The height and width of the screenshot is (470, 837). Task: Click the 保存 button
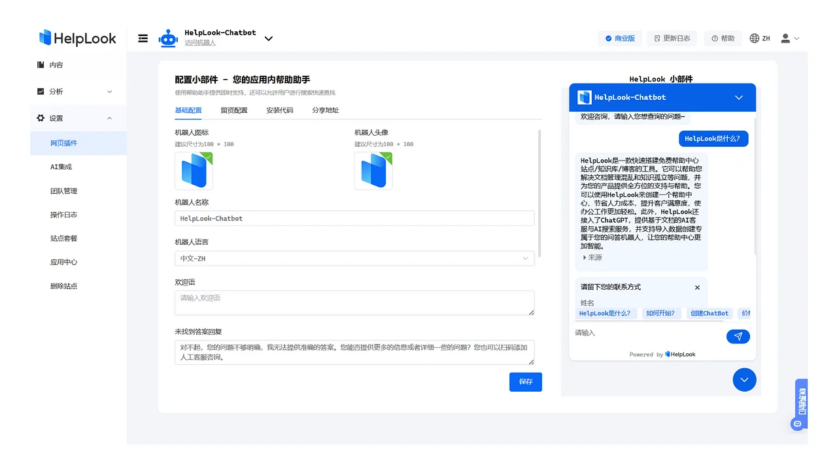point(526,382)
